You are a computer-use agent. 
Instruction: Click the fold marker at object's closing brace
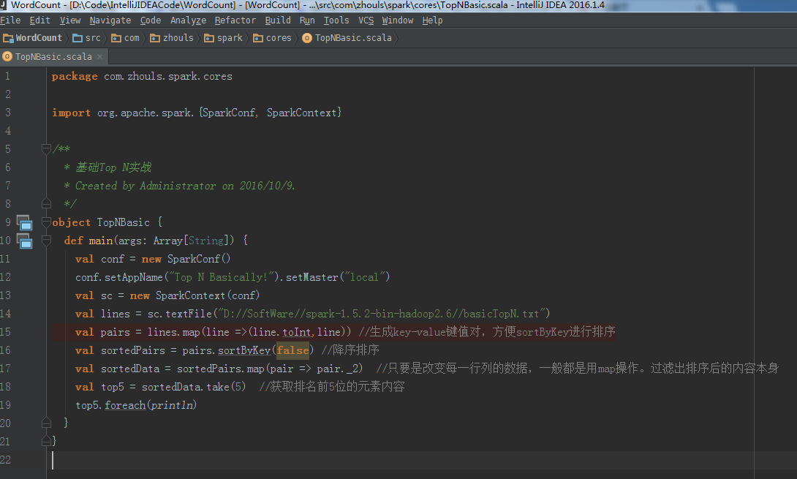[x=46, y=441]
